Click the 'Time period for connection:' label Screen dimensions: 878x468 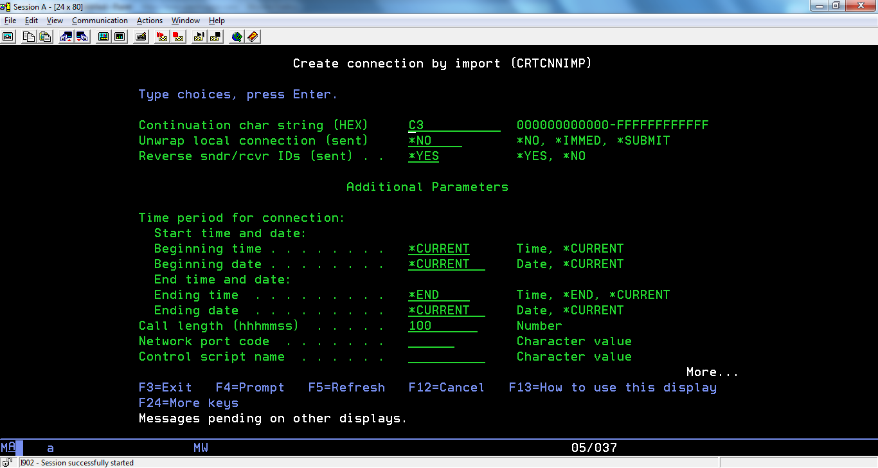tap(242, 218)
